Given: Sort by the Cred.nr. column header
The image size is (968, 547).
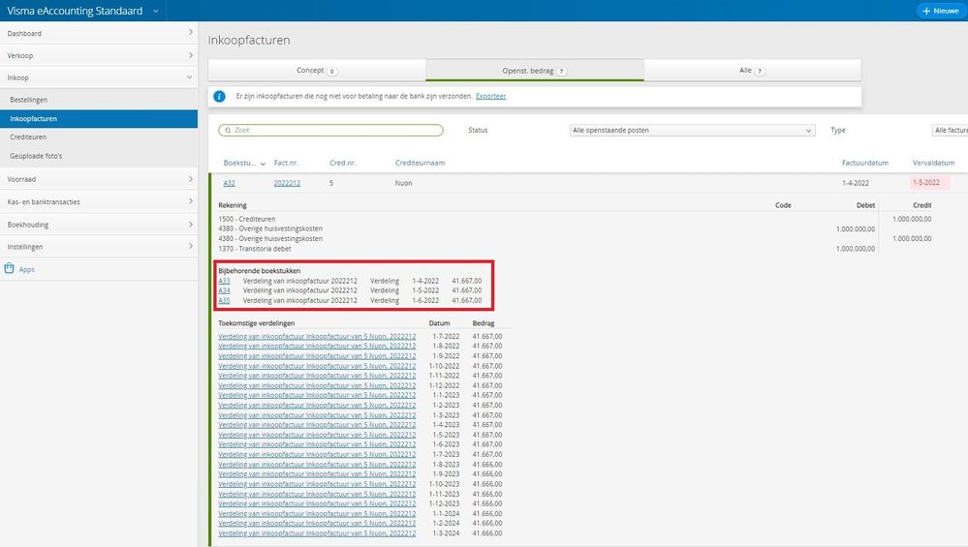Looking at the screenshot, I should [343, 163].
